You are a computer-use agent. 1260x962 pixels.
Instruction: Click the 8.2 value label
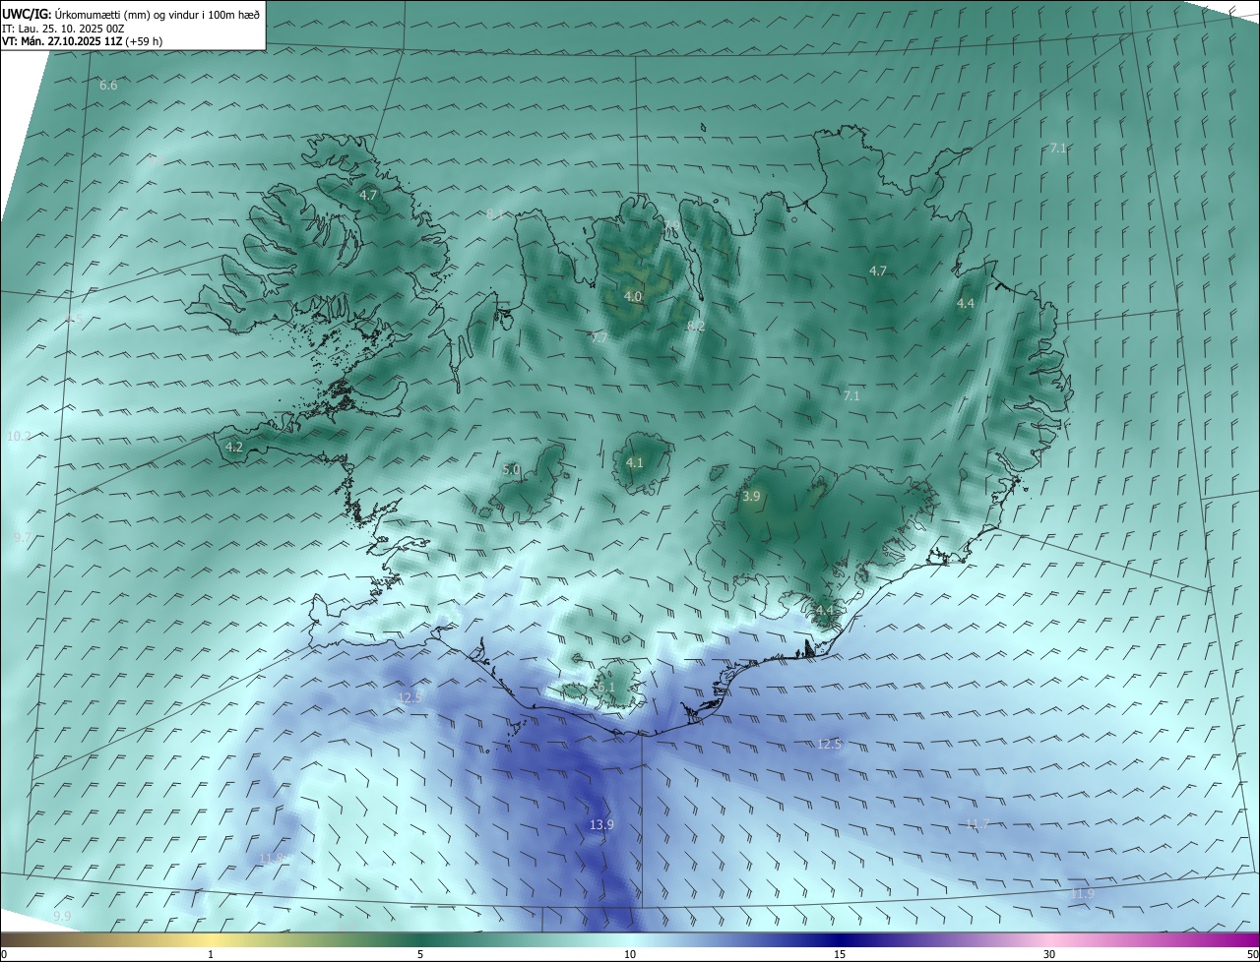tap(696, 326)
